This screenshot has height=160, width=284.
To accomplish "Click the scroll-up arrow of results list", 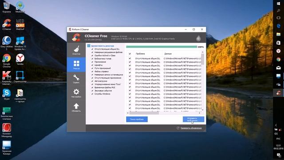I will [203, 52].
